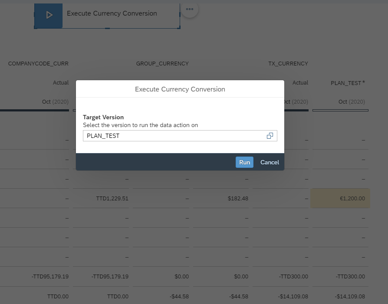Image resolution: width=388 pixels, height=304 pixels.
Task: Select the -TTD95,179.19 cell in first column
Action: [x=50, y=277]
